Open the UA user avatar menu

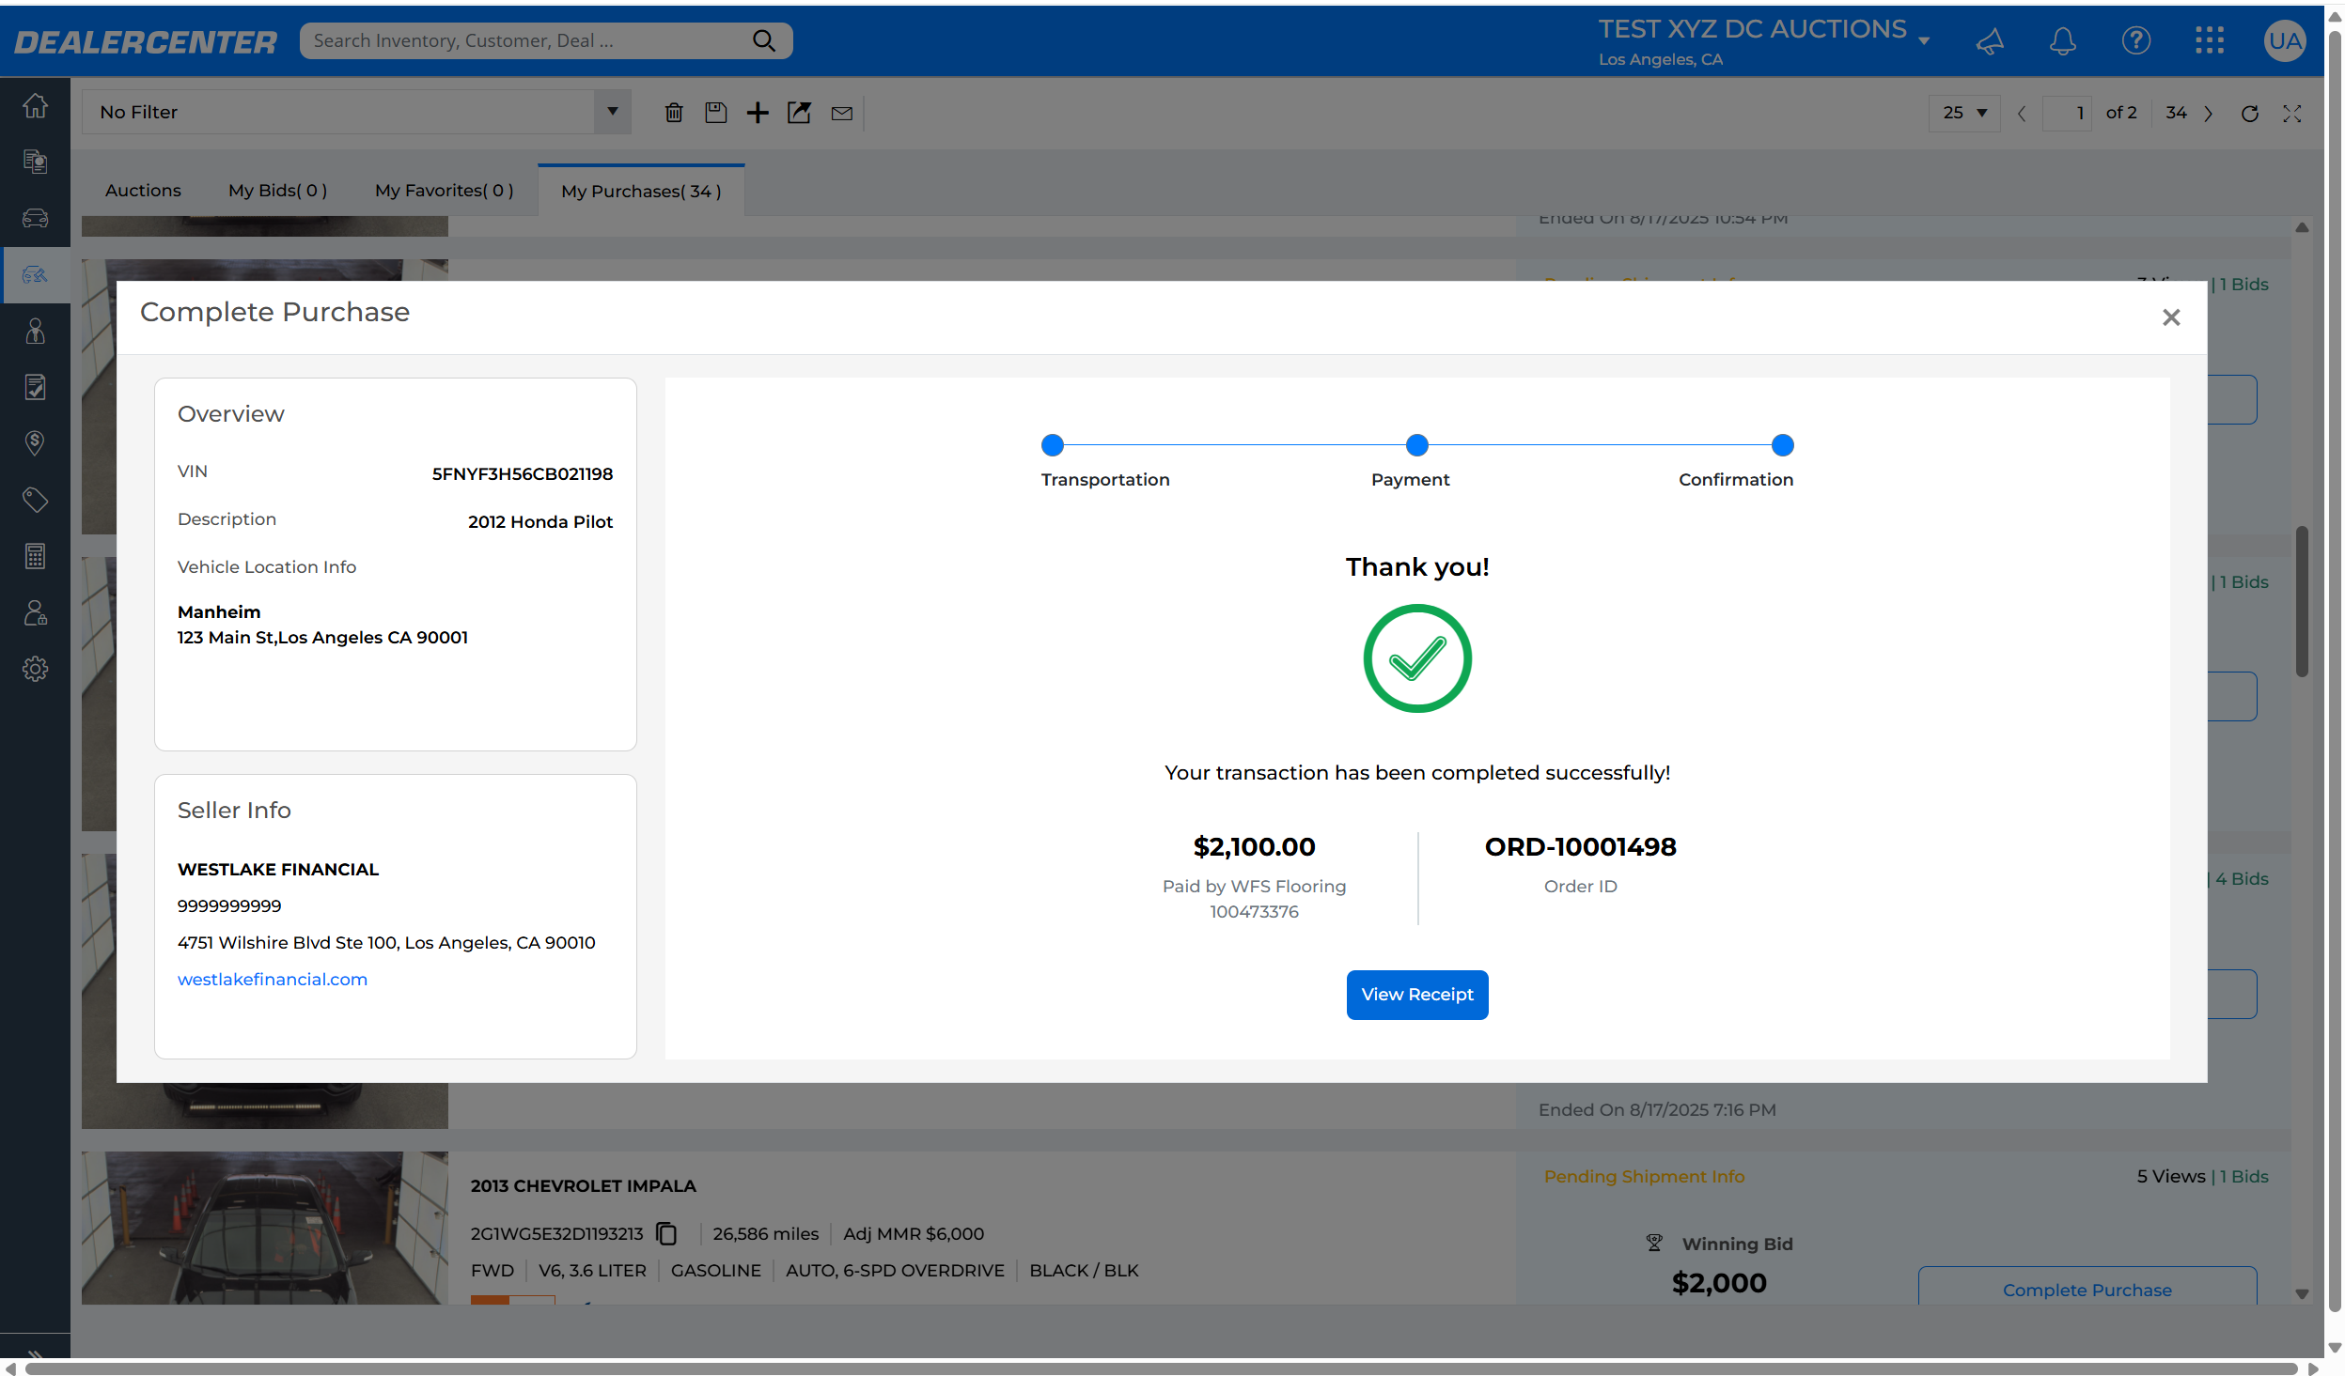(x=2284, y=40)
